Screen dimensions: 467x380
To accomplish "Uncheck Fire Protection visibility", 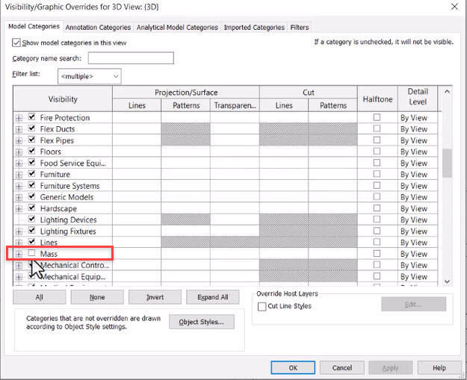I will 31,116.
